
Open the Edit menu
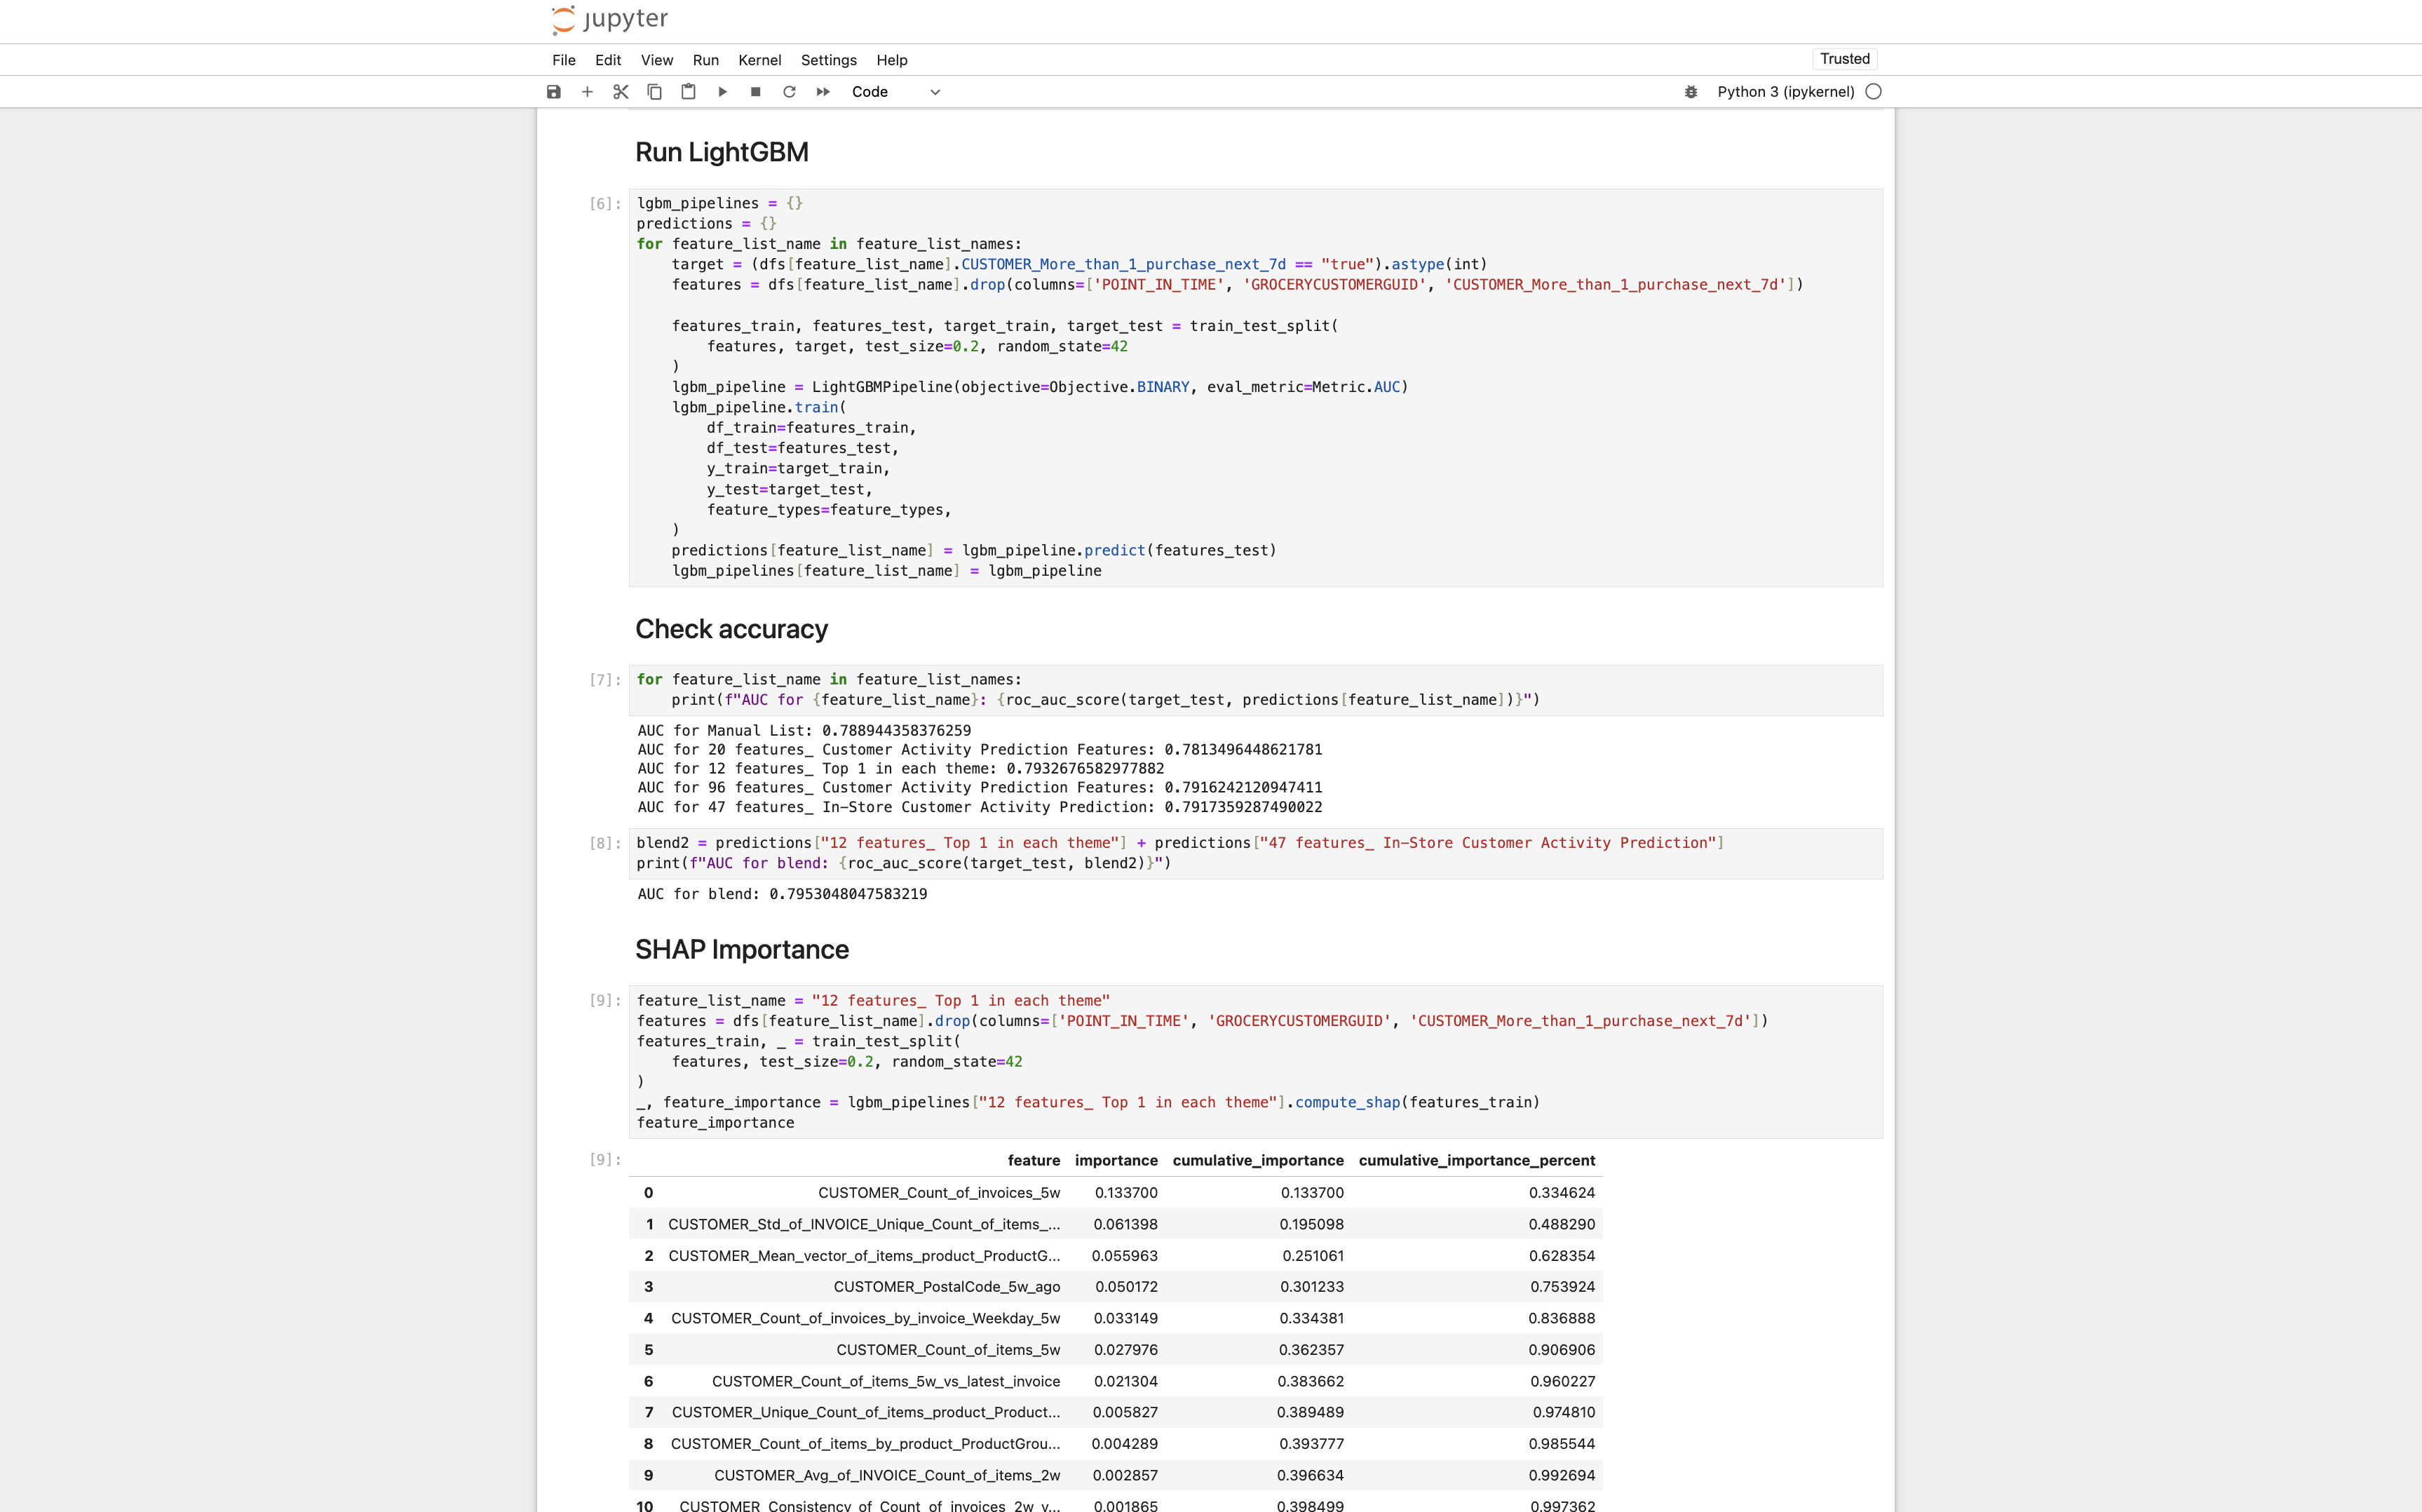608,60
